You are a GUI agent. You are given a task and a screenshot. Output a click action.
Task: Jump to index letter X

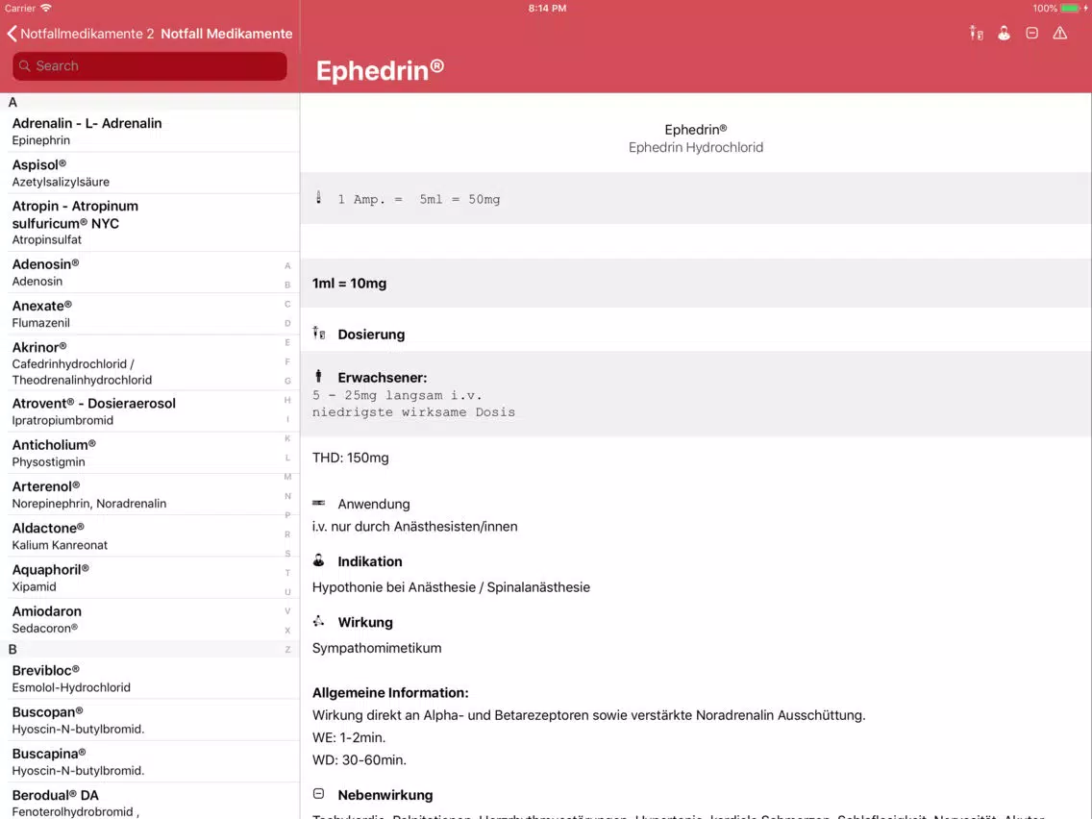(287, 631)
